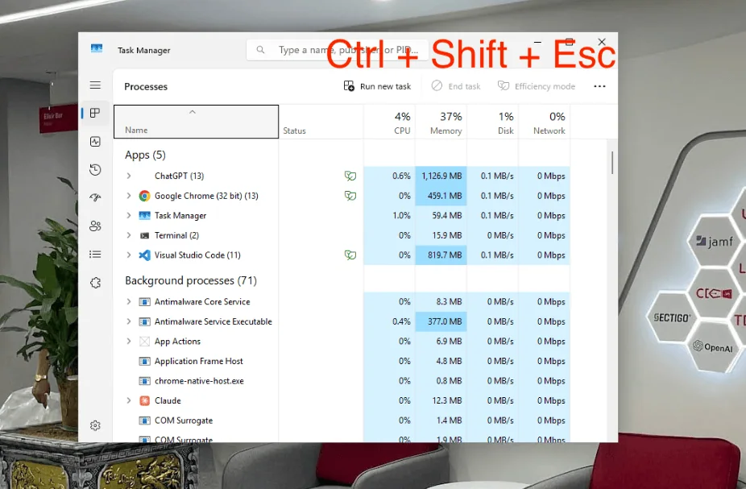Sort by the CPU column header
The image size is (746, 489).
(389, 122)
